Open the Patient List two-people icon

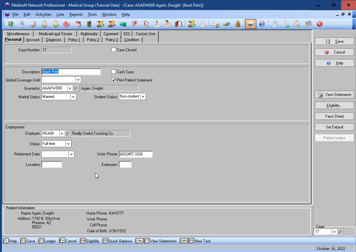pyautogui.click(x=112, y=24)
